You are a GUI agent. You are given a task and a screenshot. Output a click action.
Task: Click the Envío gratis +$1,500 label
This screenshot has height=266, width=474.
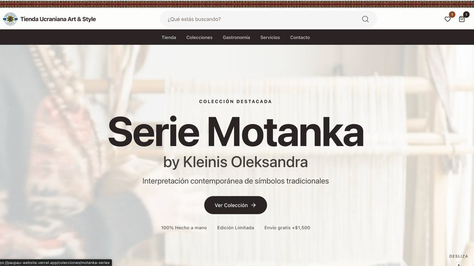tap(287, 228)
